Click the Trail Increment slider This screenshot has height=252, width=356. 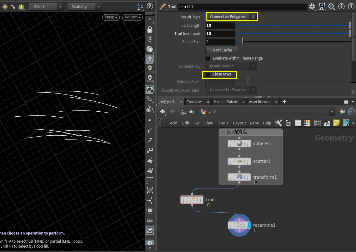(x=293, y=34)
